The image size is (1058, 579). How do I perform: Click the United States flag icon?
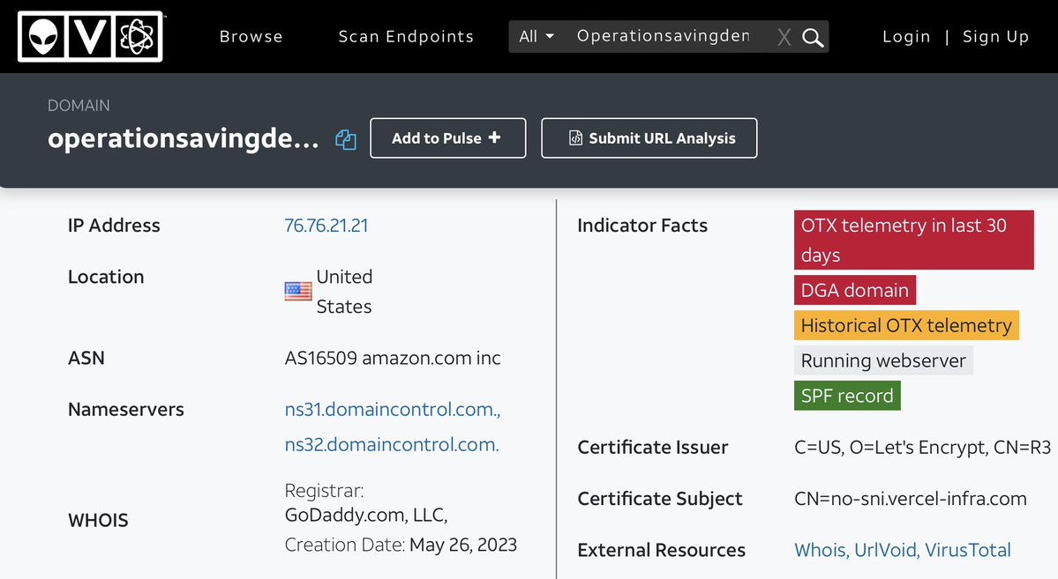[x=298, y=292]
